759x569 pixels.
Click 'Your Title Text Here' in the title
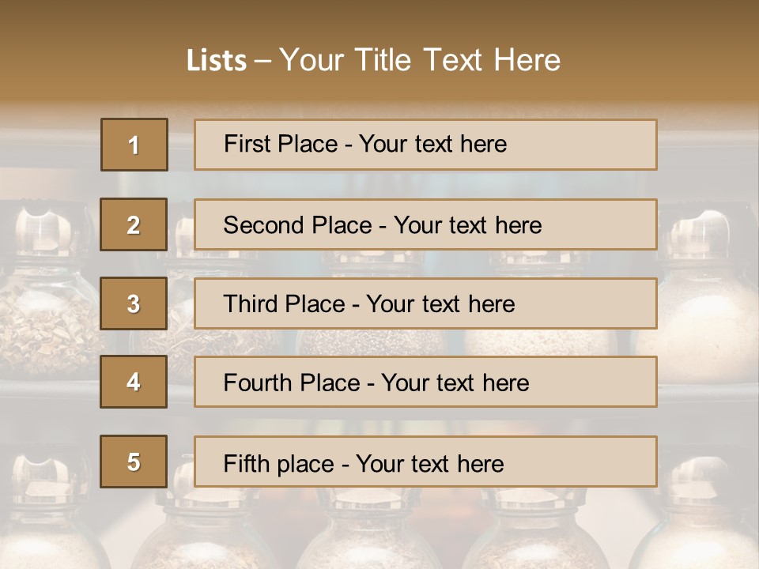pyautogui.click(x=420, y=60)
